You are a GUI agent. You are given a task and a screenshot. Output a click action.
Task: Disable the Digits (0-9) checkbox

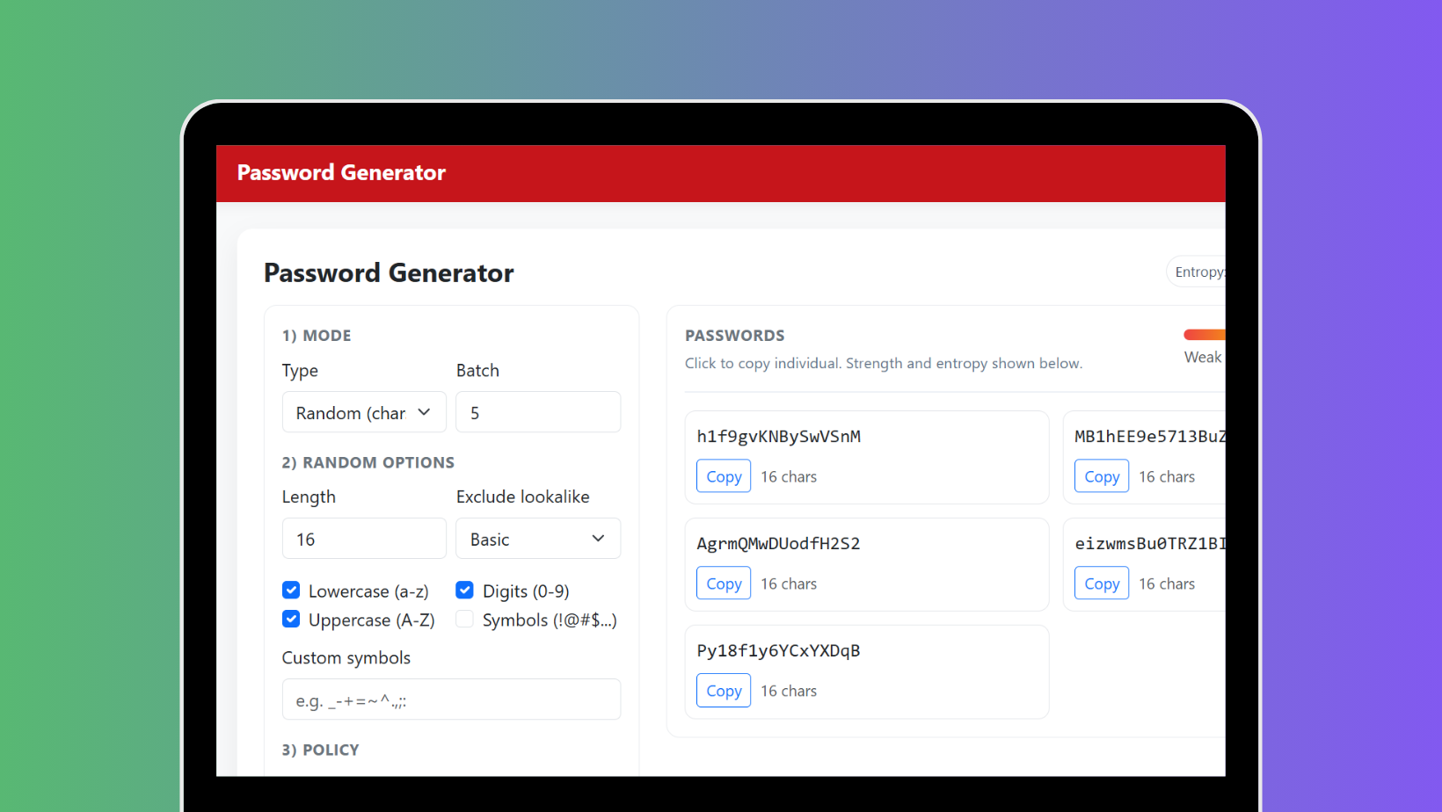tap(463, 590)
